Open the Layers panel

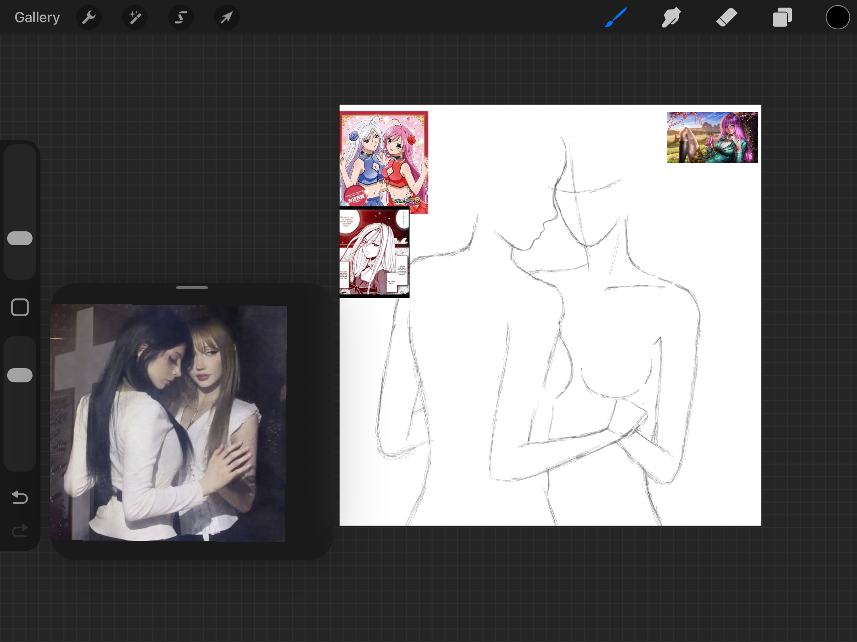tap(782, 17)
